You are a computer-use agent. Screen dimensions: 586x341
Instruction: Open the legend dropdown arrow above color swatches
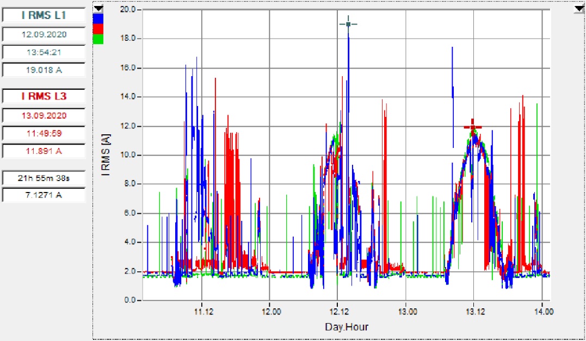pyautogui.click(x=98, y=8)
